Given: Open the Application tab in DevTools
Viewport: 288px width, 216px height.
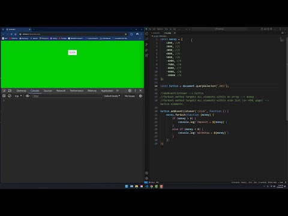Looking at the screenshot, I should [107, 91].
